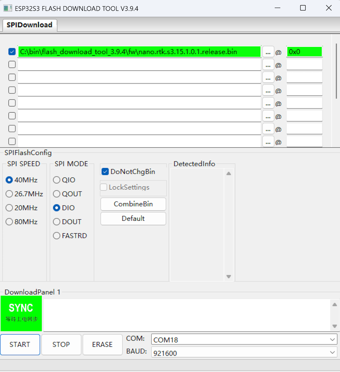Switch to the SPIDownload tab
The image size is (340, 372).
coord(30,25)
